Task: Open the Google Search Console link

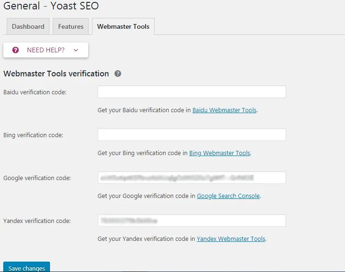Action: tap(228, 196)
